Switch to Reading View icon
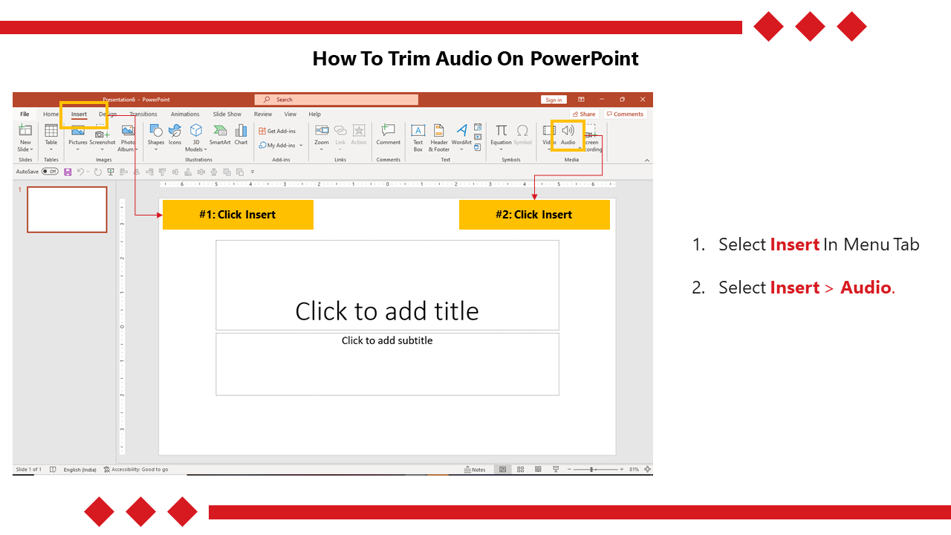Viewport: 951px width, 535px height. (538, 470)
